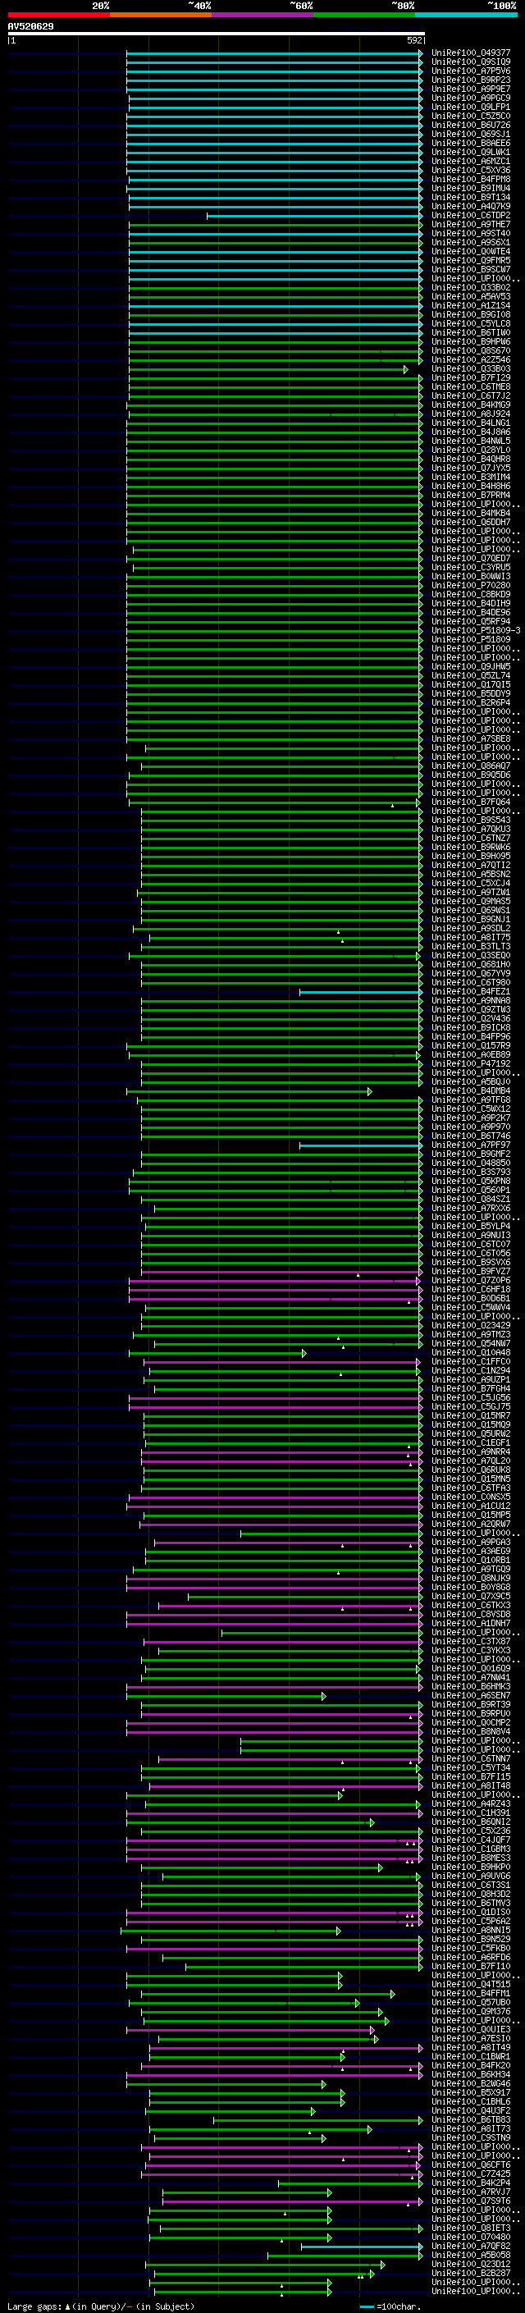The height and width of the screenshot is (2313, 525).
Task: Open hit UniRef100_Q9LFP1
Action: [471, 107]
